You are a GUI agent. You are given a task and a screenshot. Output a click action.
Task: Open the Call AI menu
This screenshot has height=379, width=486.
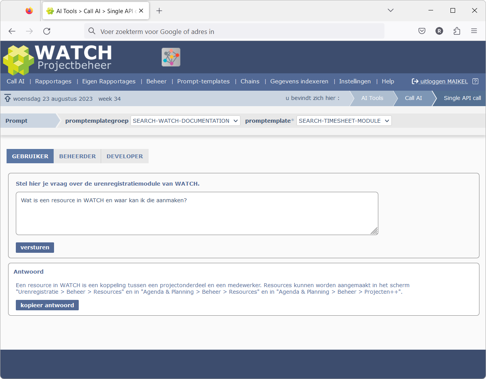[x=15, y=81]
